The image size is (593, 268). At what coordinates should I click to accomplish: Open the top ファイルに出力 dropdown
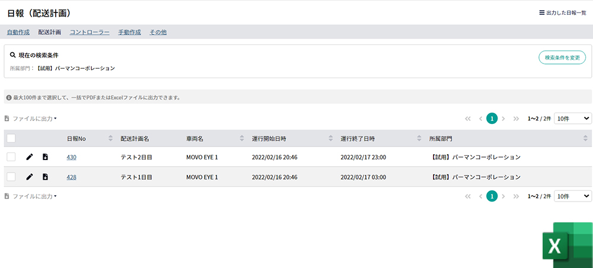click(31, 119)
